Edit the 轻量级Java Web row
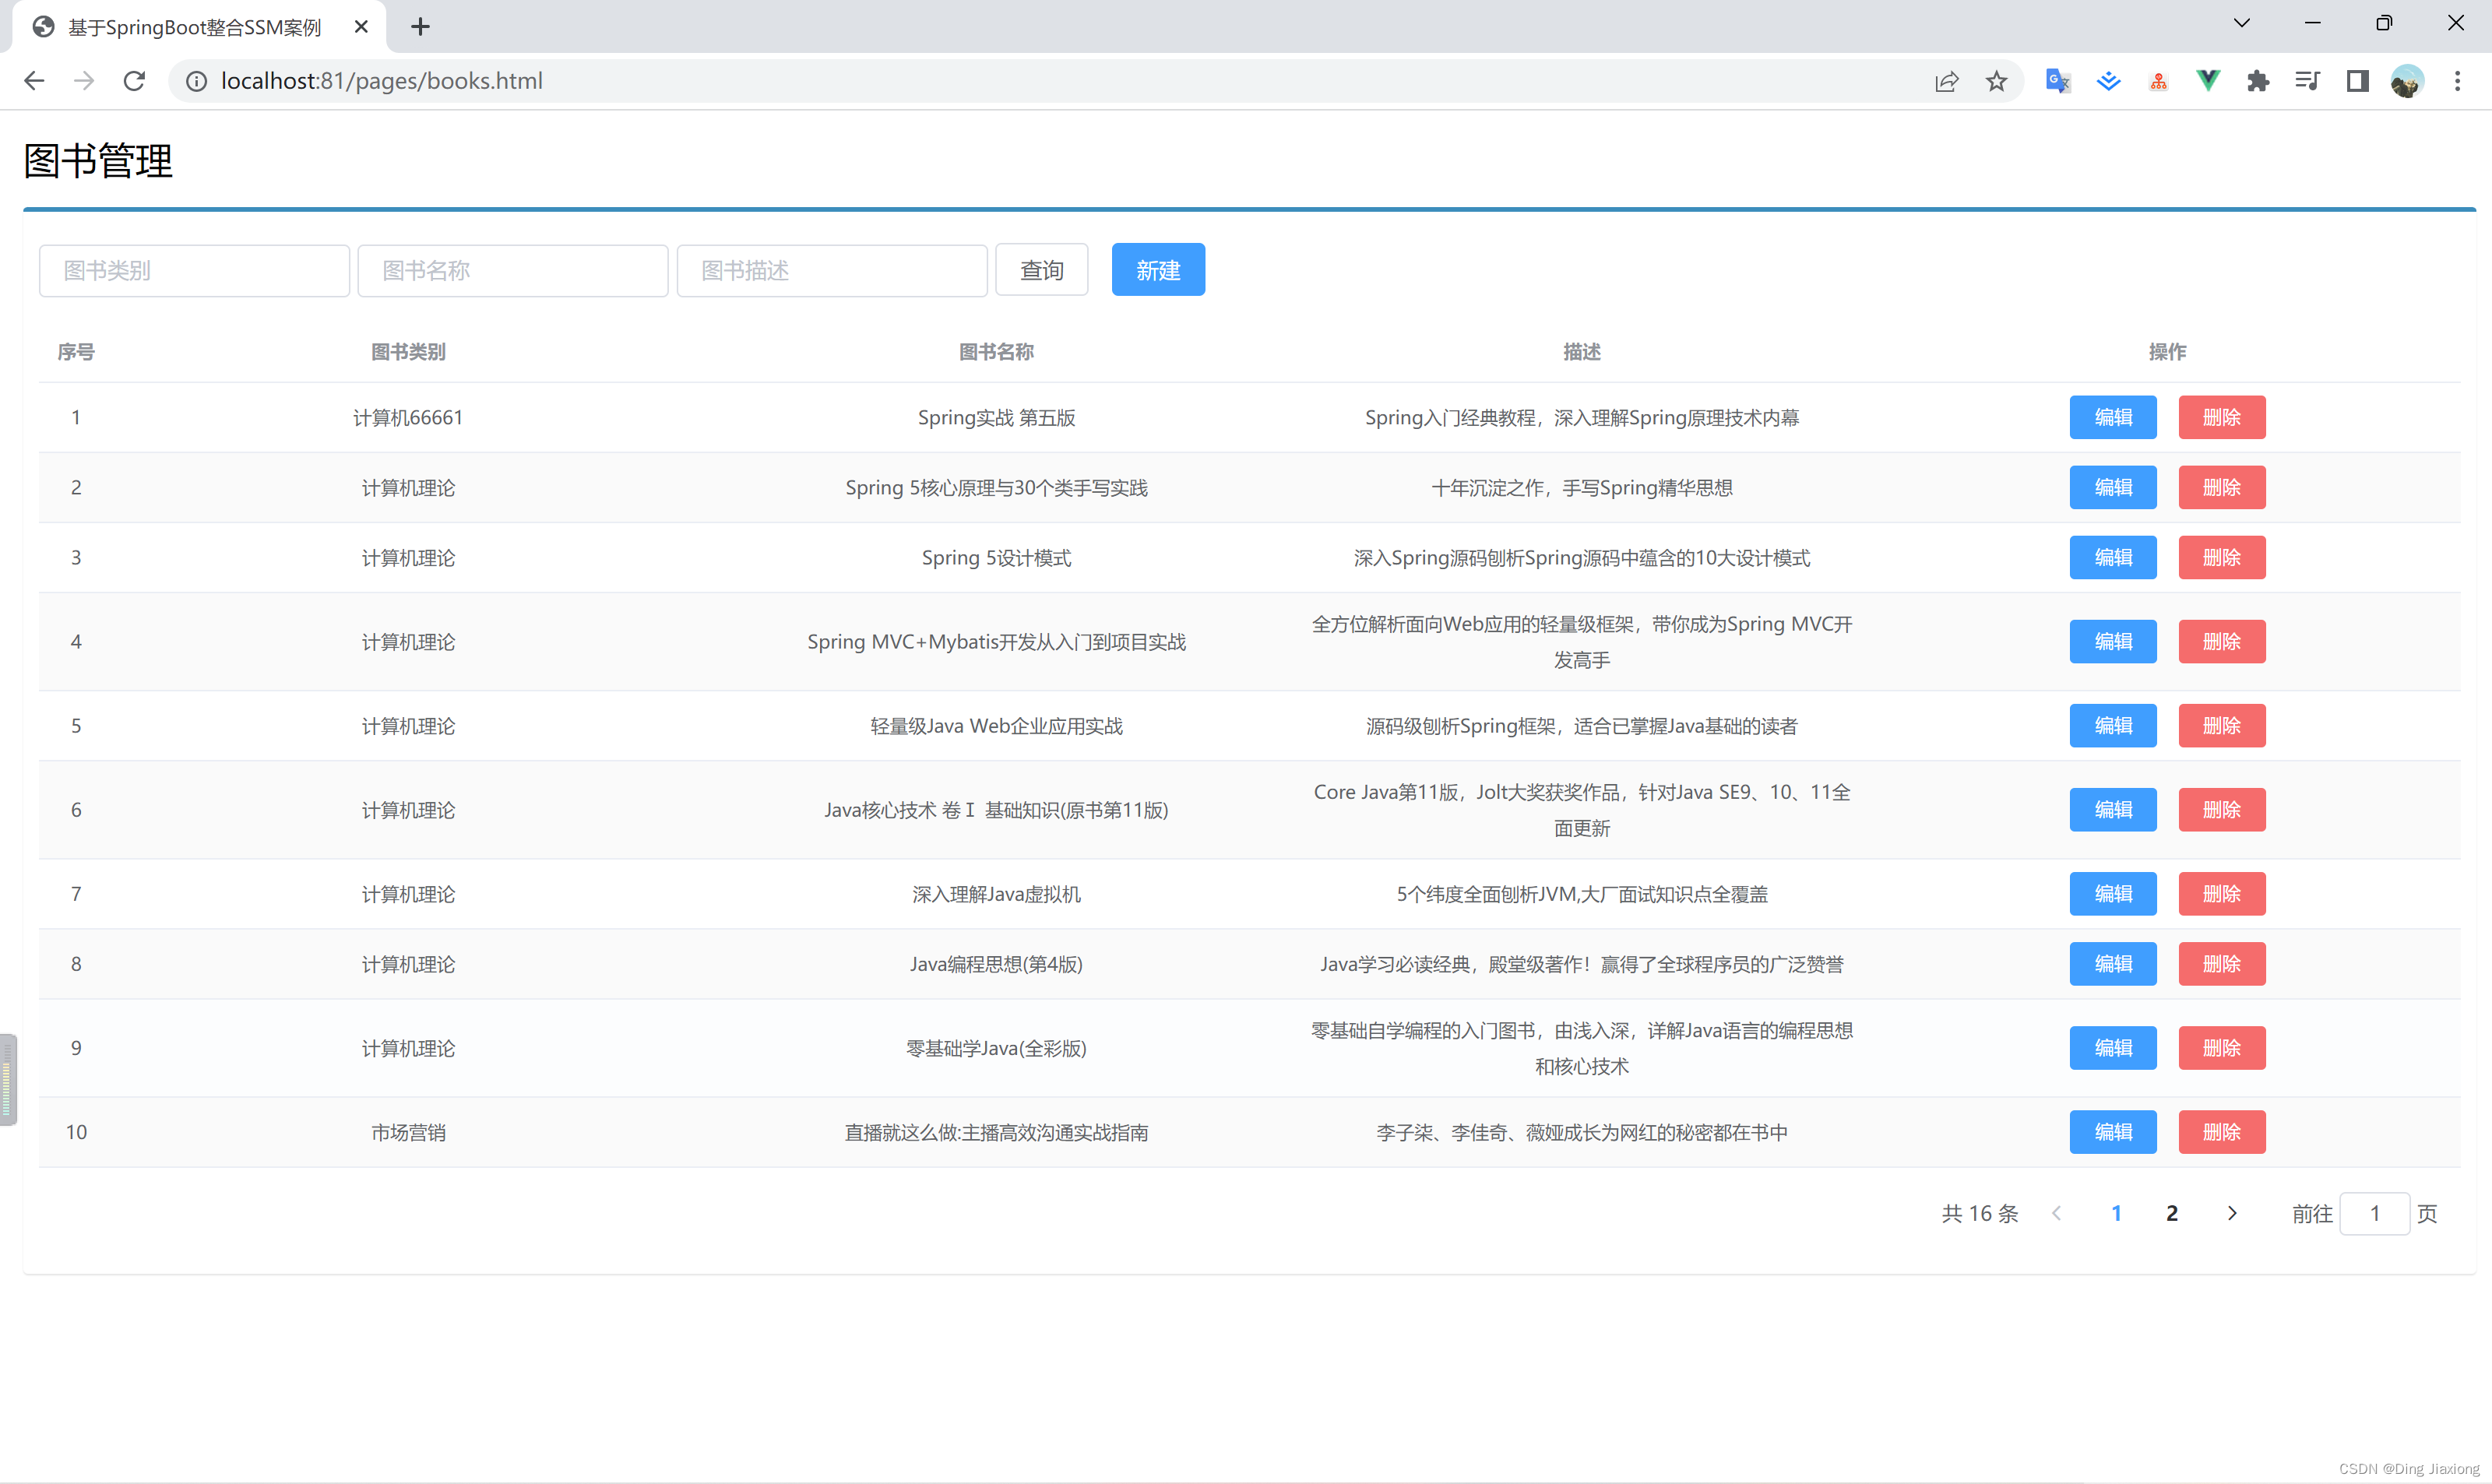Screen dimensions: 2492x1484 coord(2113,725)
